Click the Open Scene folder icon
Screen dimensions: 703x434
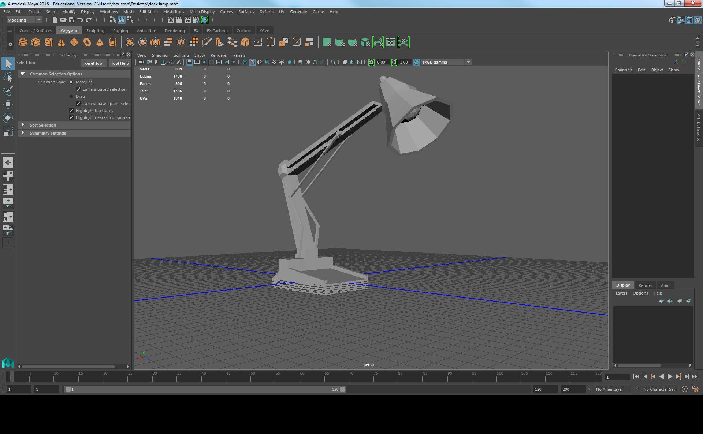63,20
